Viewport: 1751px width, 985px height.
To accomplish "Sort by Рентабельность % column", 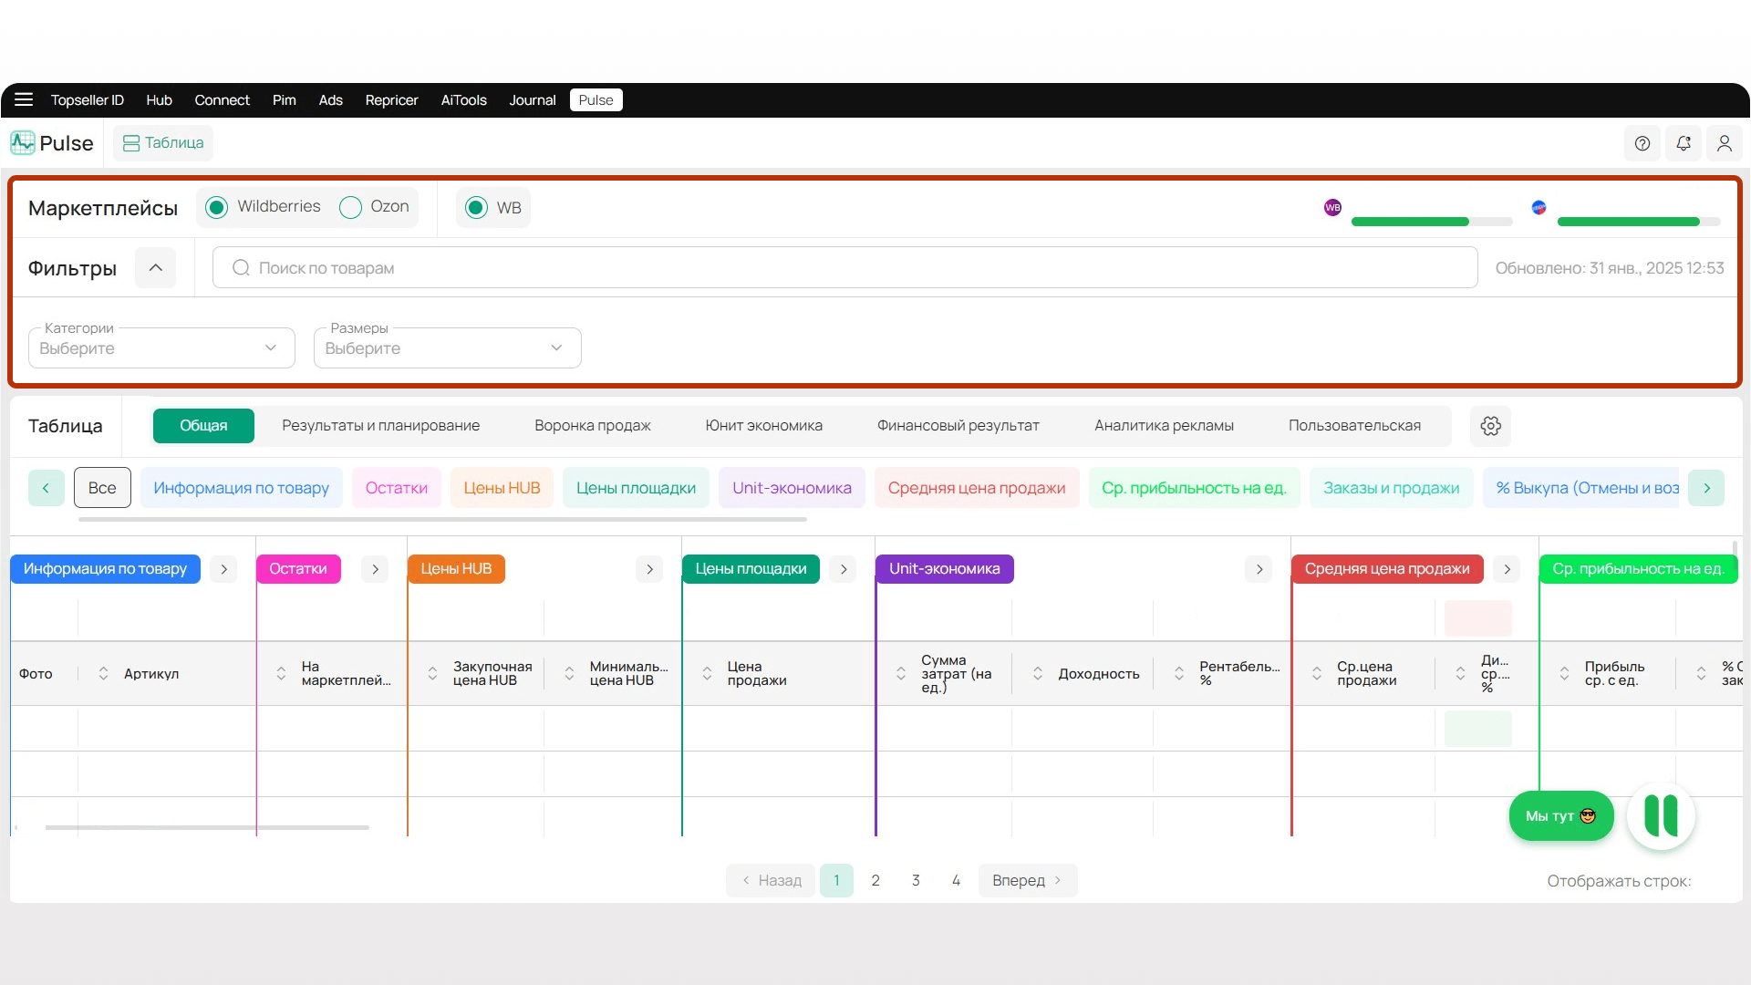I will pyautogui.click(x=1179, y=673).
